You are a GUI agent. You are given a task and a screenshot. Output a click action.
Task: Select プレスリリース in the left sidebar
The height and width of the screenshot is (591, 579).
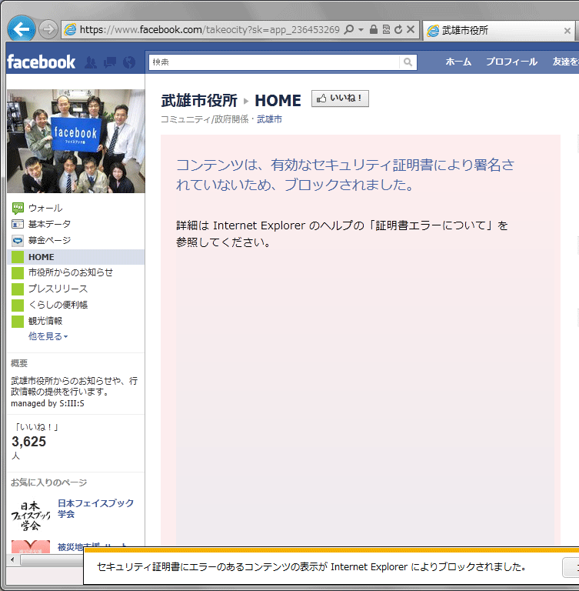point(58,289)
